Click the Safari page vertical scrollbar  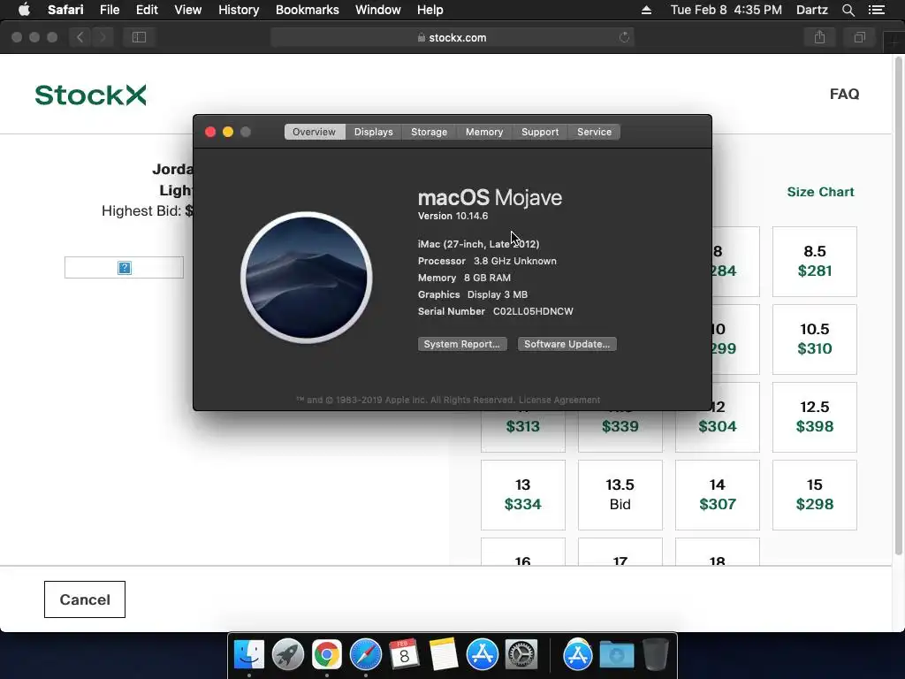(x=898, y=306)
